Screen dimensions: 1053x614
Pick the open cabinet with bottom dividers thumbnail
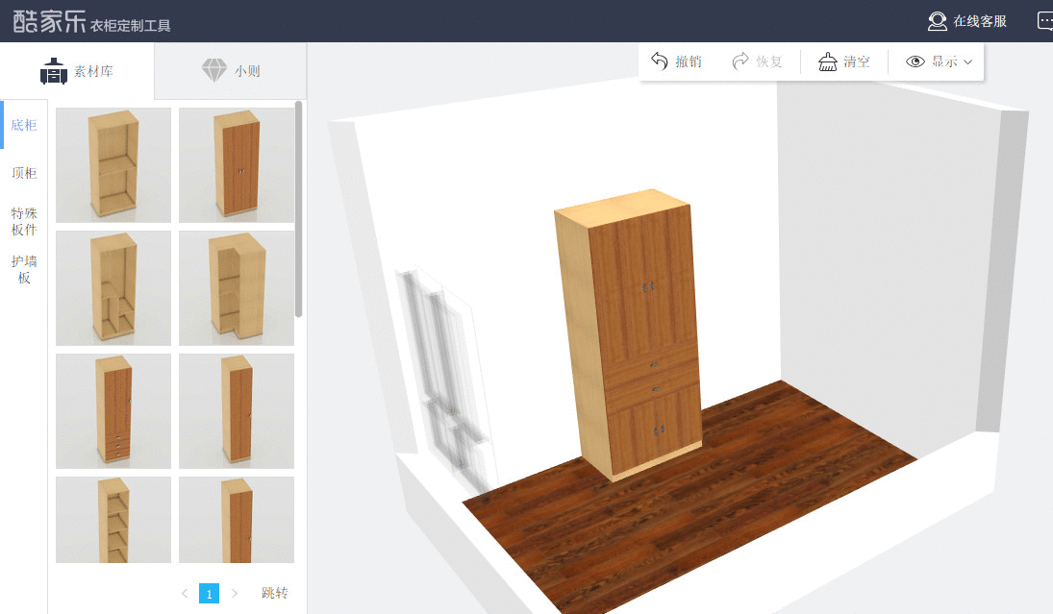(113, 288)
